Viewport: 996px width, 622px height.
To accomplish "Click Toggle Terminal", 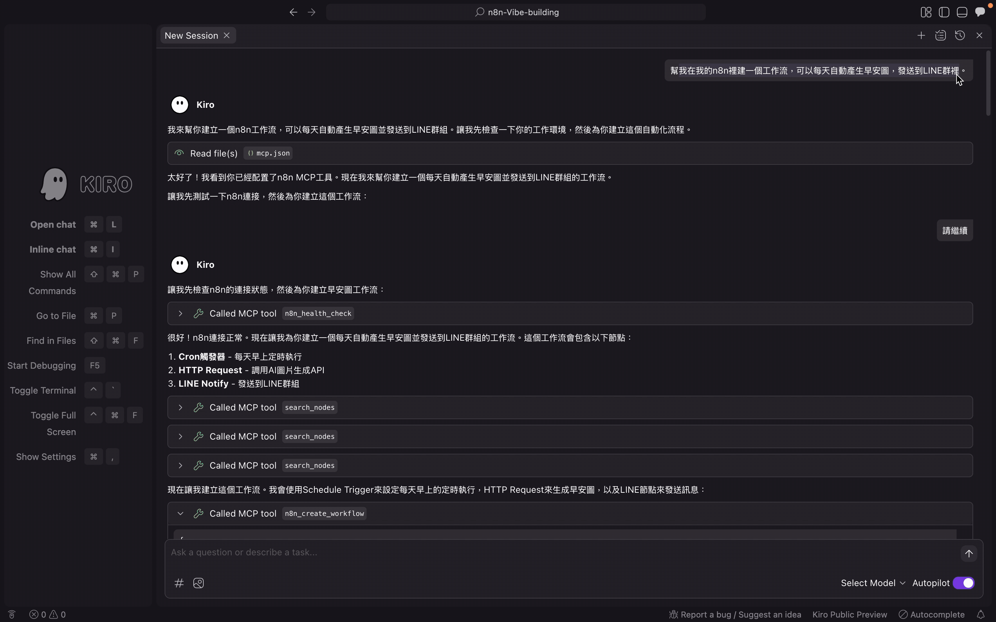I will (x=43, y=391).
